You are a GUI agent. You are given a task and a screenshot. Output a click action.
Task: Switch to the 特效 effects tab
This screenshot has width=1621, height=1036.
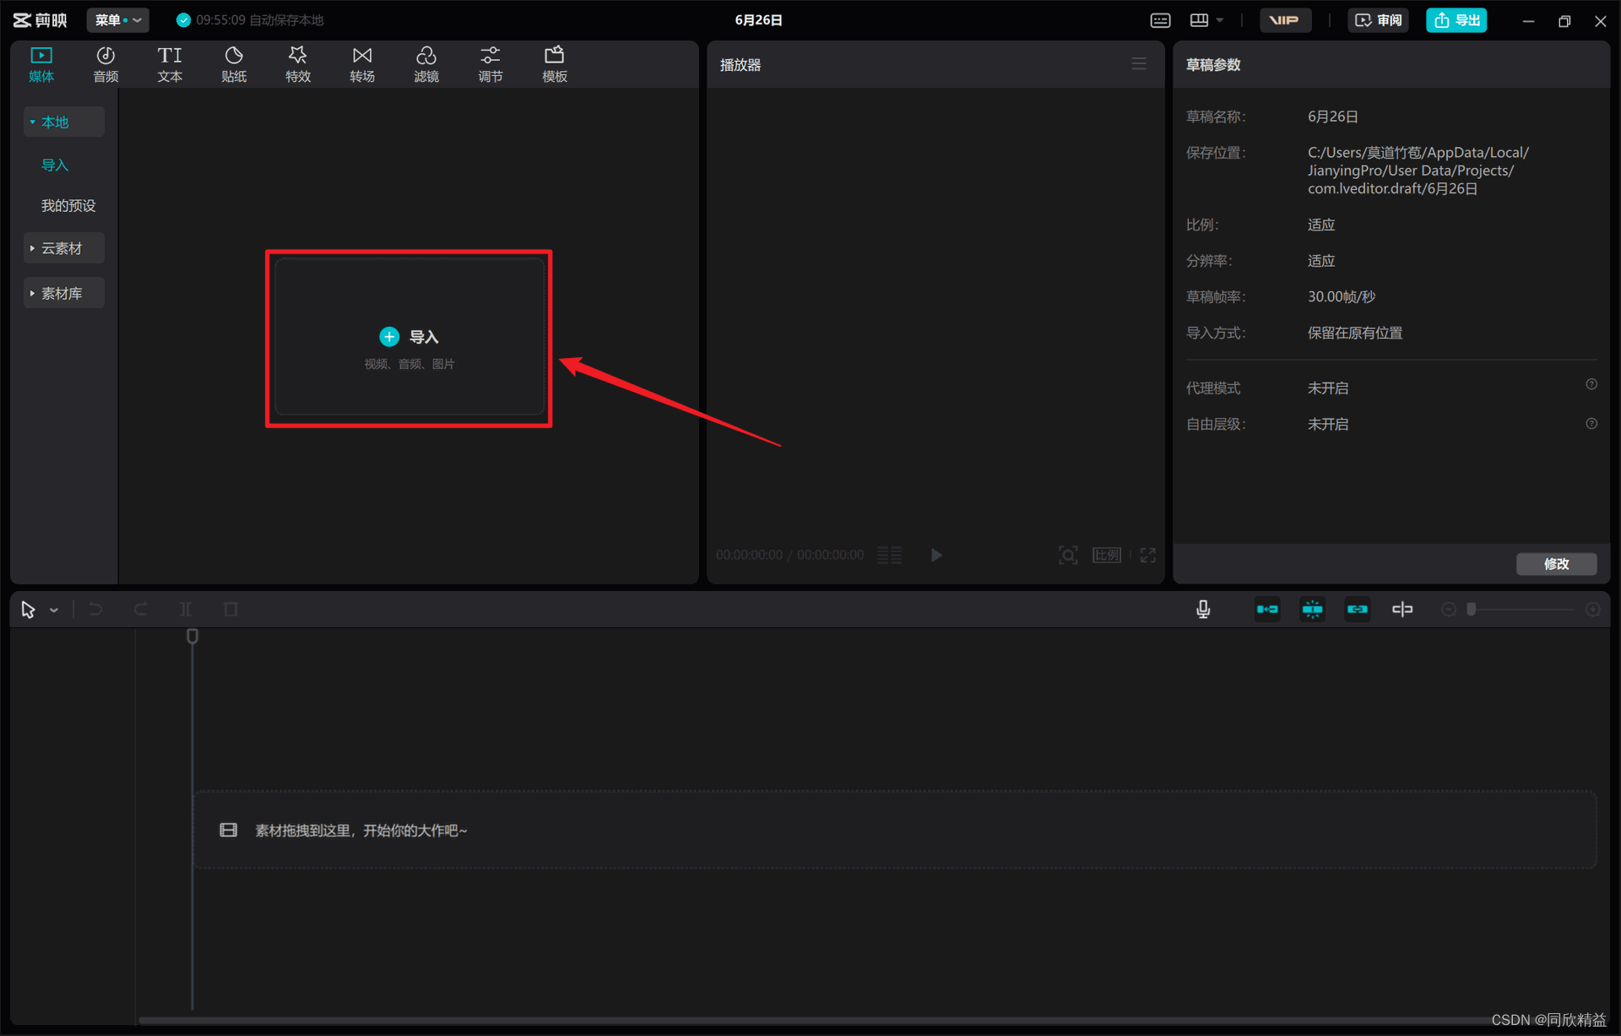[x=298, y=64]
